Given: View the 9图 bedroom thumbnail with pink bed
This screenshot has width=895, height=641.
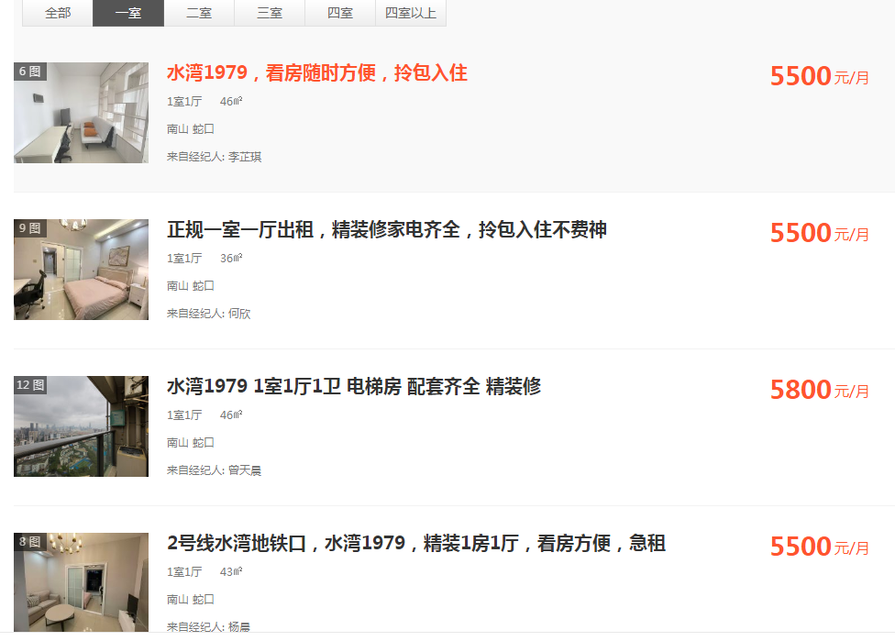Looking at the screenshot, I should 81,270.
